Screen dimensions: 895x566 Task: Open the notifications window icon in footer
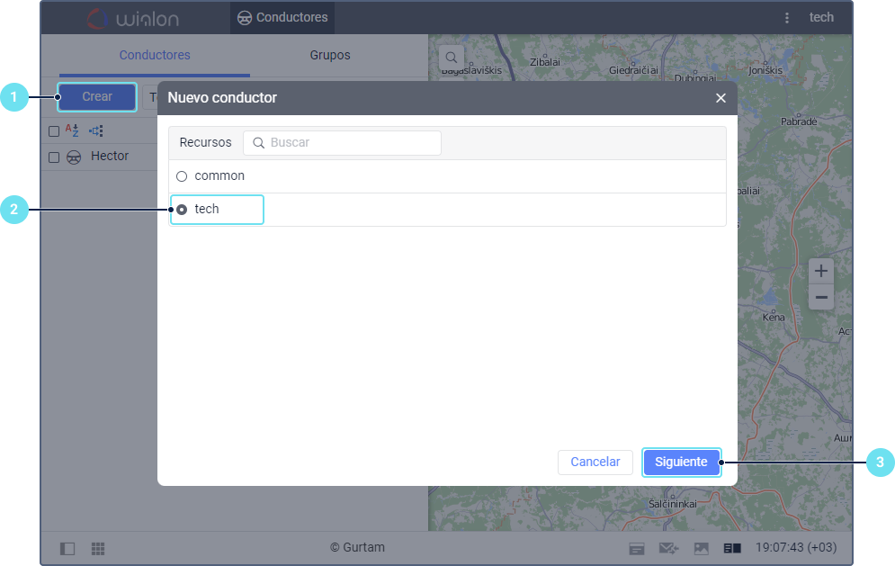click(x=637, y=549)
